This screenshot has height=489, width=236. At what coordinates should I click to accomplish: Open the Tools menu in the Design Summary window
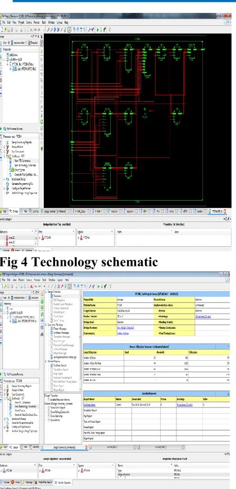pos(44,280)
